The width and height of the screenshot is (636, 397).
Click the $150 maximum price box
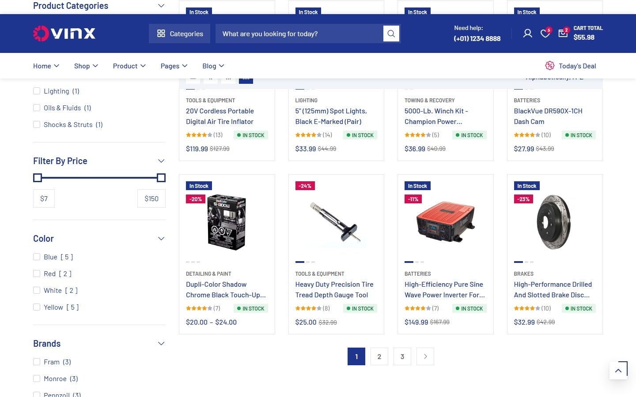(151, 198)
